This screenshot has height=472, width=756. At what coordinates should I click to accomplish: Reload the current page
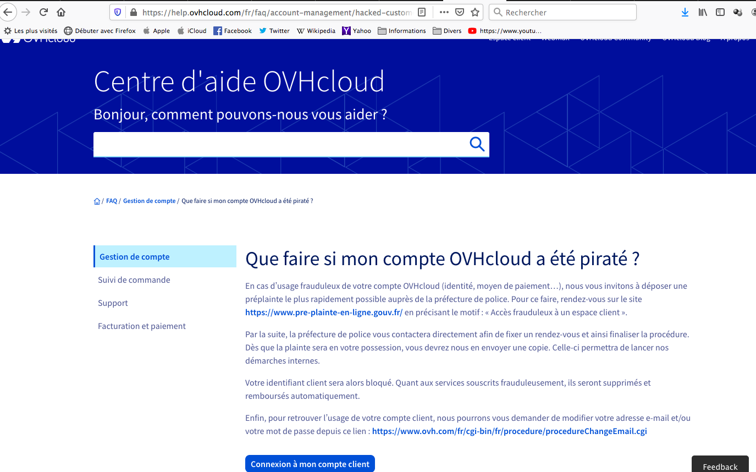44,12
